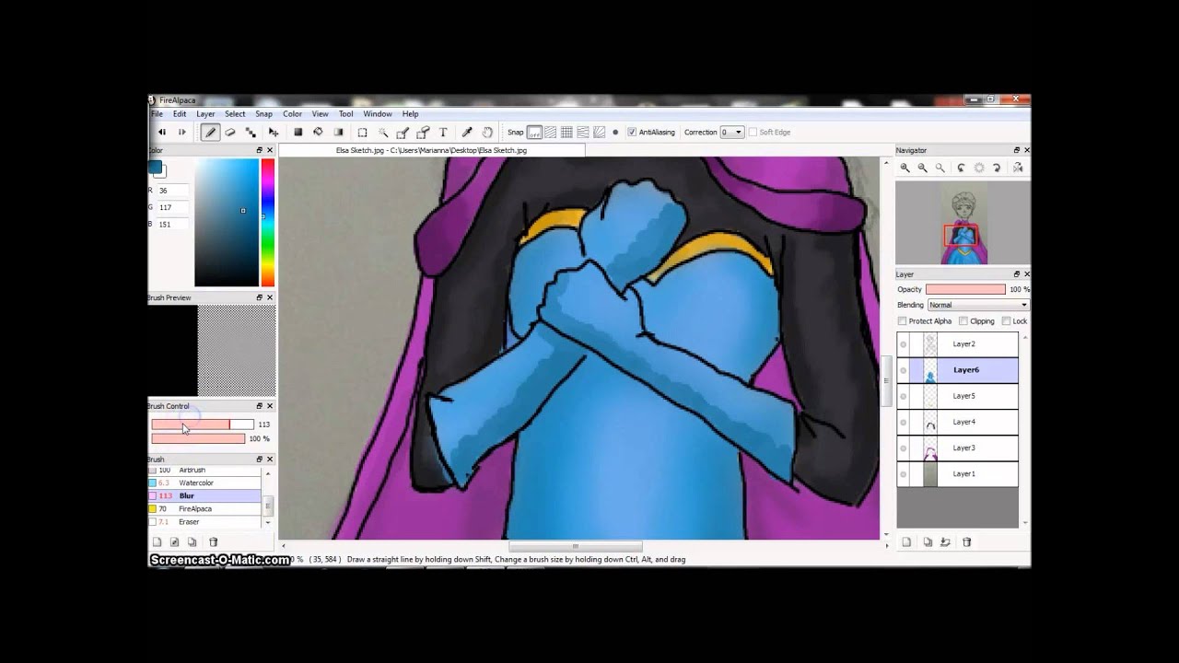This screenshot has width=1179, height=663.
Task: Hide Layer2 using its visibility dot
Action: (x=903, y=344)
